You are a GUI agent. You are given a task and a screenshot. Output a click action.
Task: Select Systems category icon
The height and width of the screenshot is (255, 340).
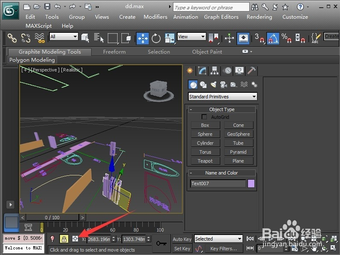click(254, 84)
